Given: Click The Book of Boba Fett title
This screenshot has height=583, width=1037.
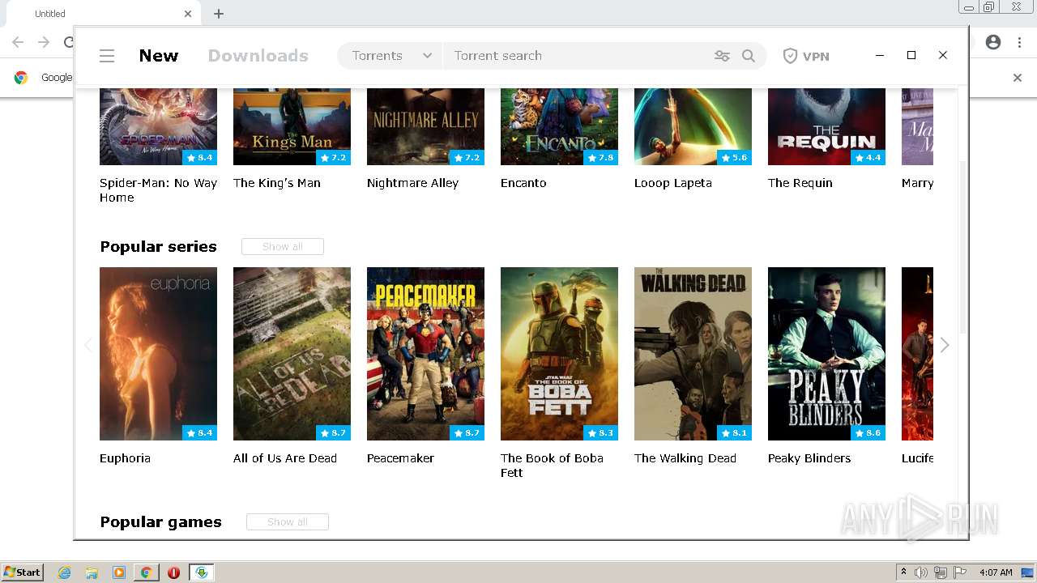Looking at the screenshot, I should 552,466.
